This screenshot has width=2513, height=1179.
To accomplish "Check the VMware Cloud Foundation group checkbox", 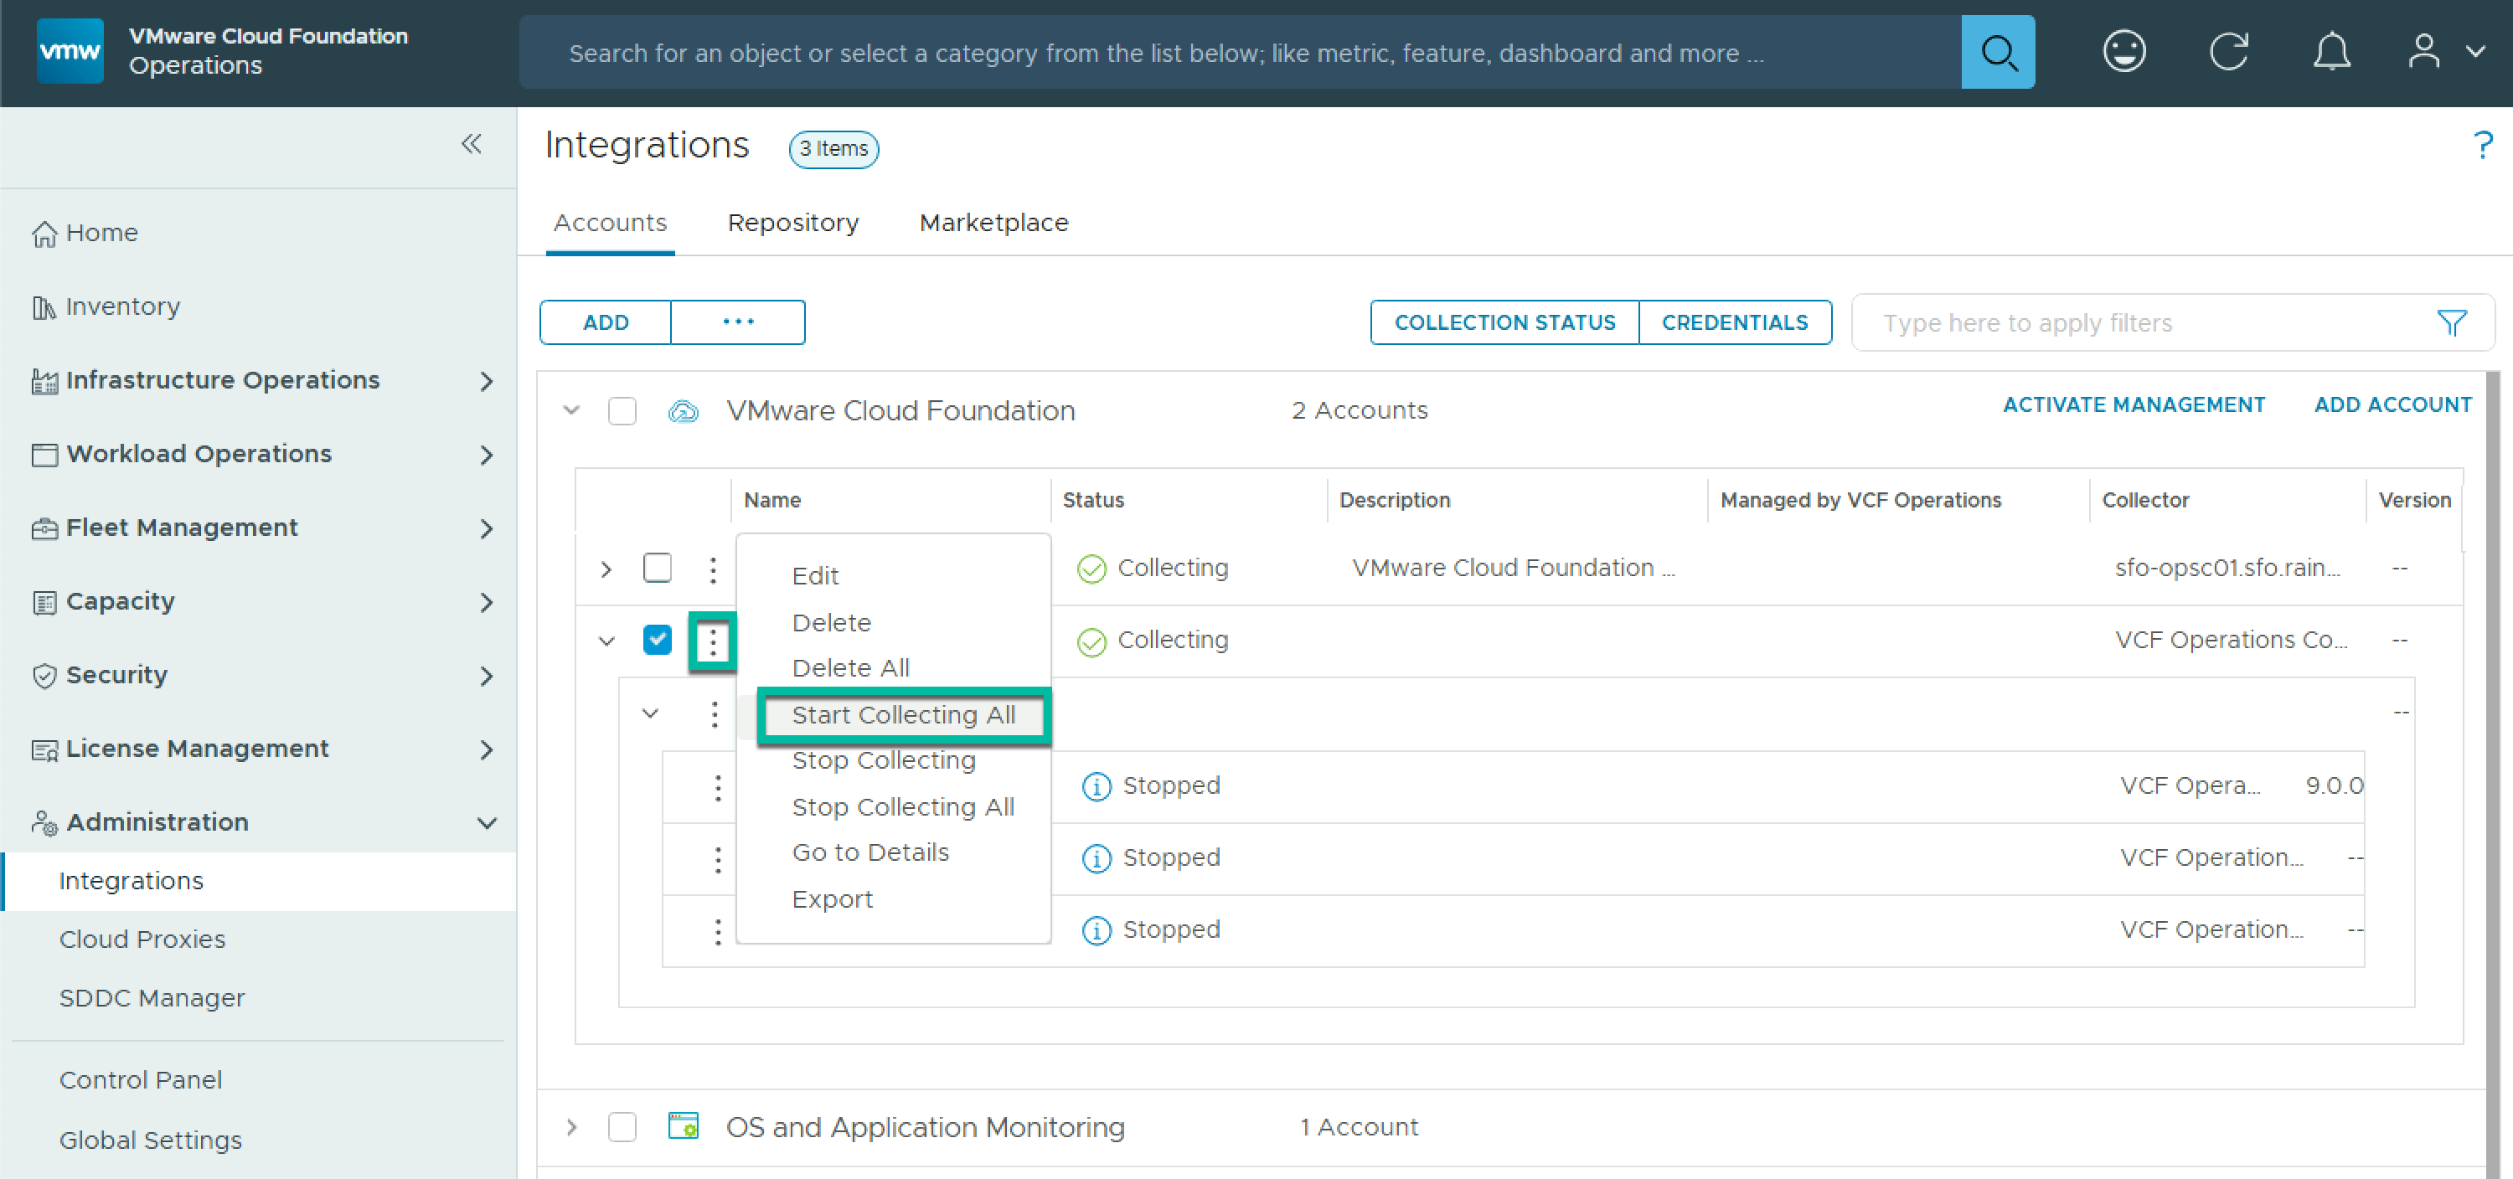I will (622, 410).
